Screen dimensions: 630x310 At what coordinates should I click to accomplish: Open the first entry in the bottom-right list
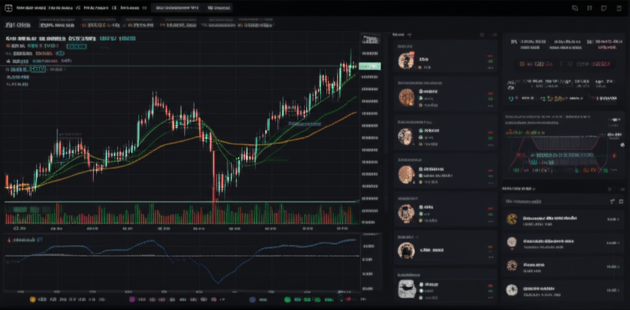click(564, 220)
